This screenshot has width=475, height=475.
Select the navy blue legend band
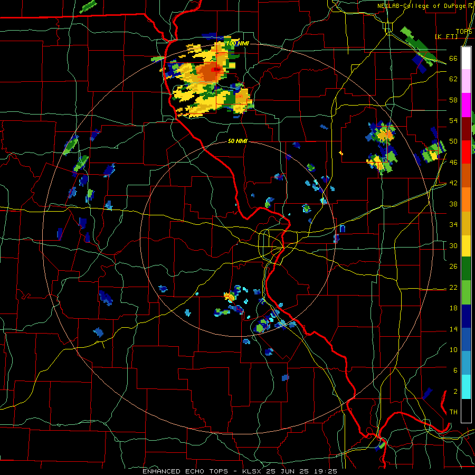[466, 316]
